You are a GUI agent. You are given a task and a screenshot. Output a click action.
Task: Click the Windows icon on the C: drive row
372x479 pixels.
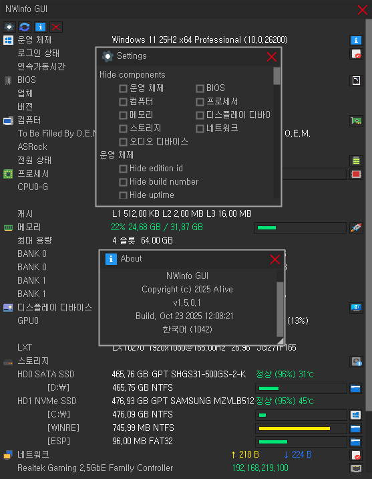355,415
